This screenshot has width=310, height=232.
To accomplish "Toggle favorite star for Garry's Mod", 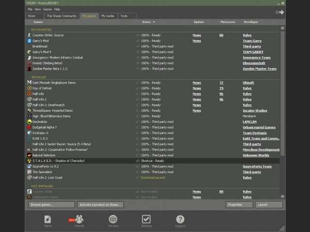I will [x=138, y=41].
